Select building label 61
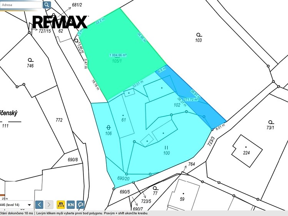The image size is (288, 216). coord(123,120)
